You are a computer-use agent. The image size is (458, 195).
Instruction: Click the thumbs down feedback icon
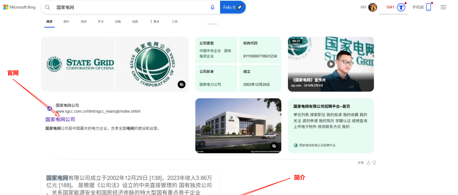point(374,163)
